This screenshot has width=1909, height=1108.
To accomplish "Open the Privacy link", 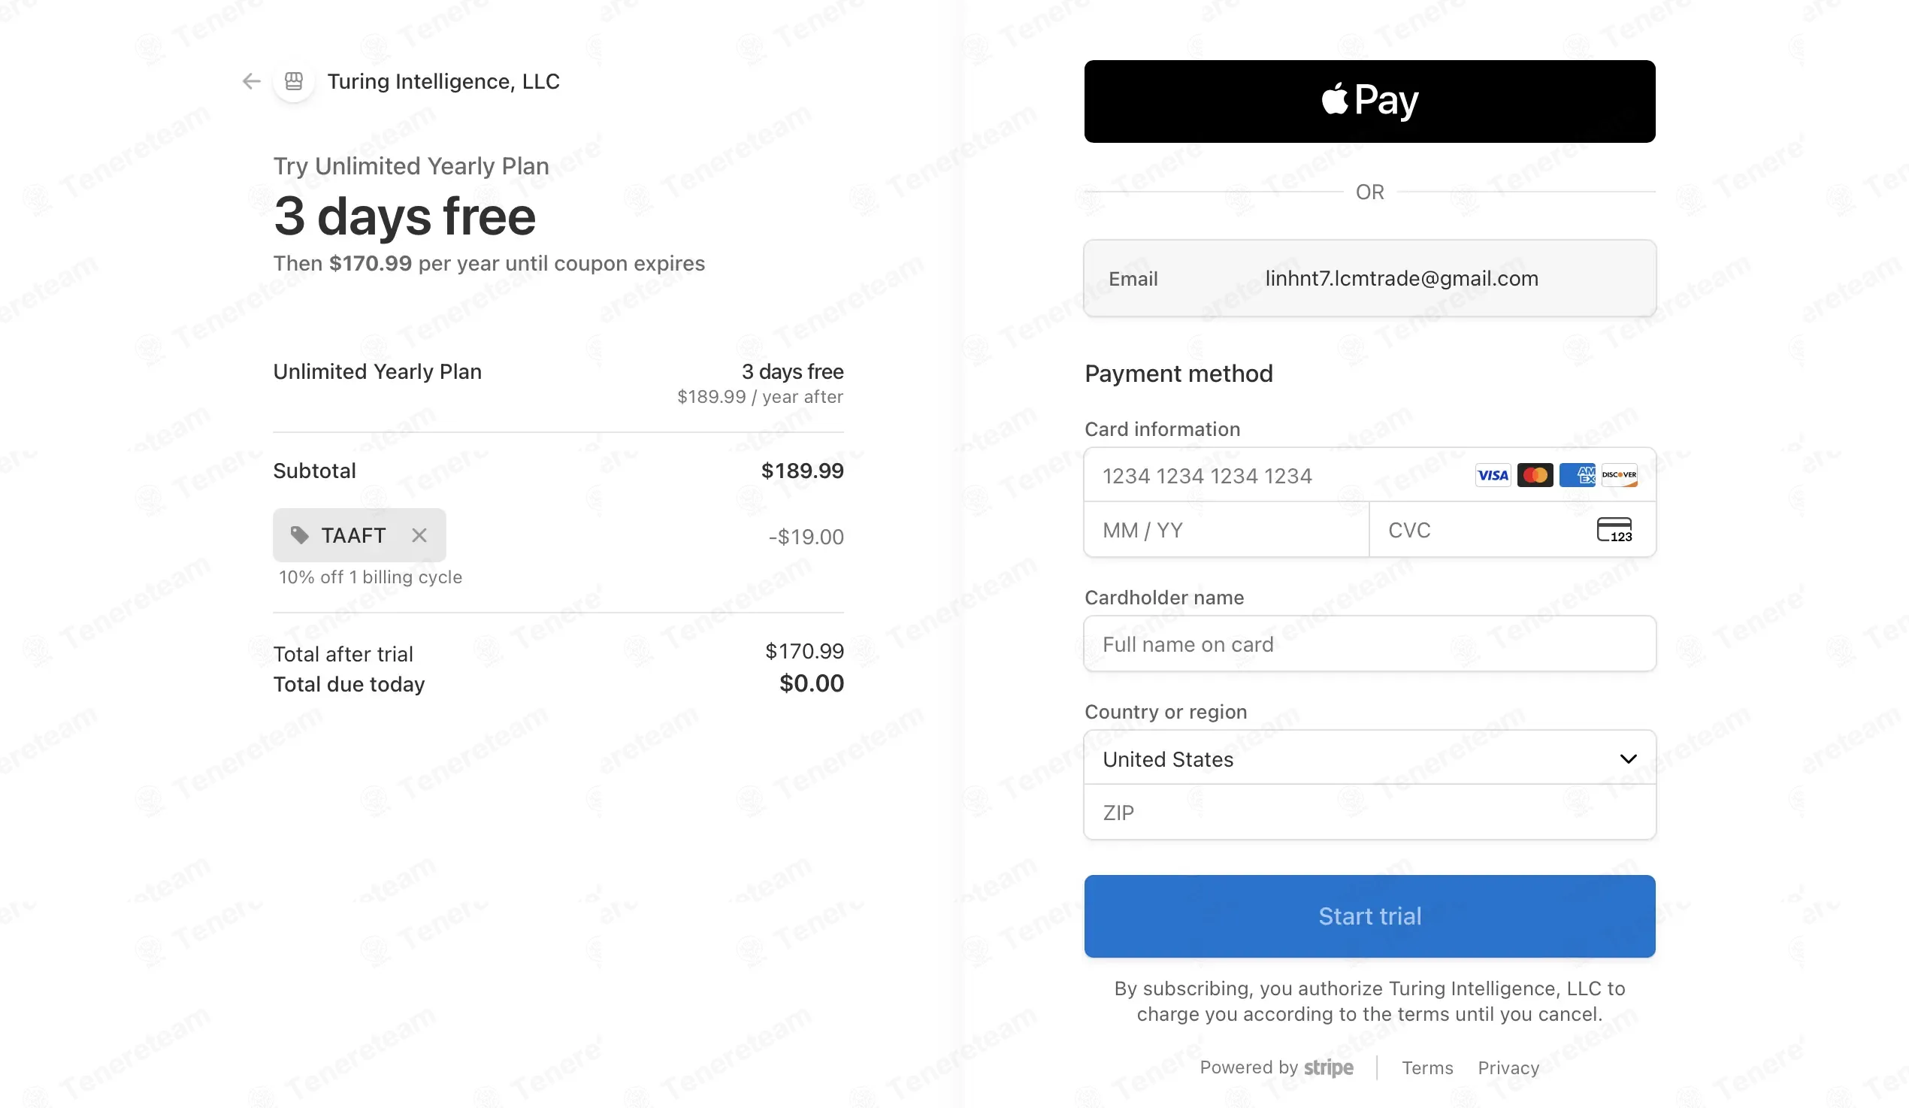I will pos(1508,1067).
